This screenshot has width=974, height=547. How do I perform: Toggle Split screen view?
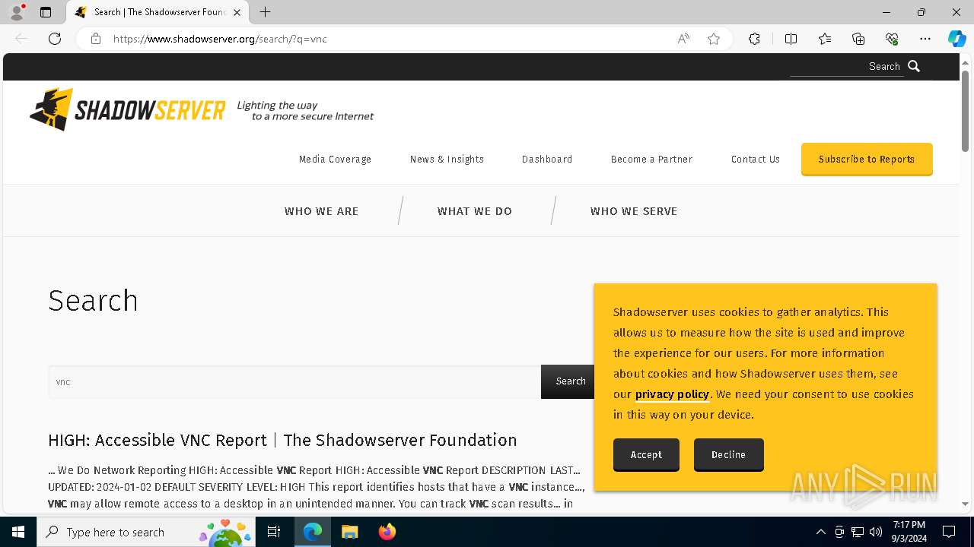pyautogui.click(x=791, y=39)
